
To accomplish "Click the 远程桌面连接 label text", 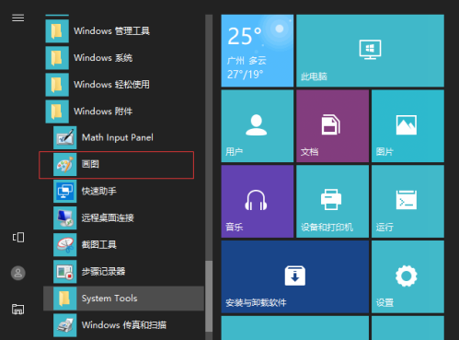I will point(108,217).
